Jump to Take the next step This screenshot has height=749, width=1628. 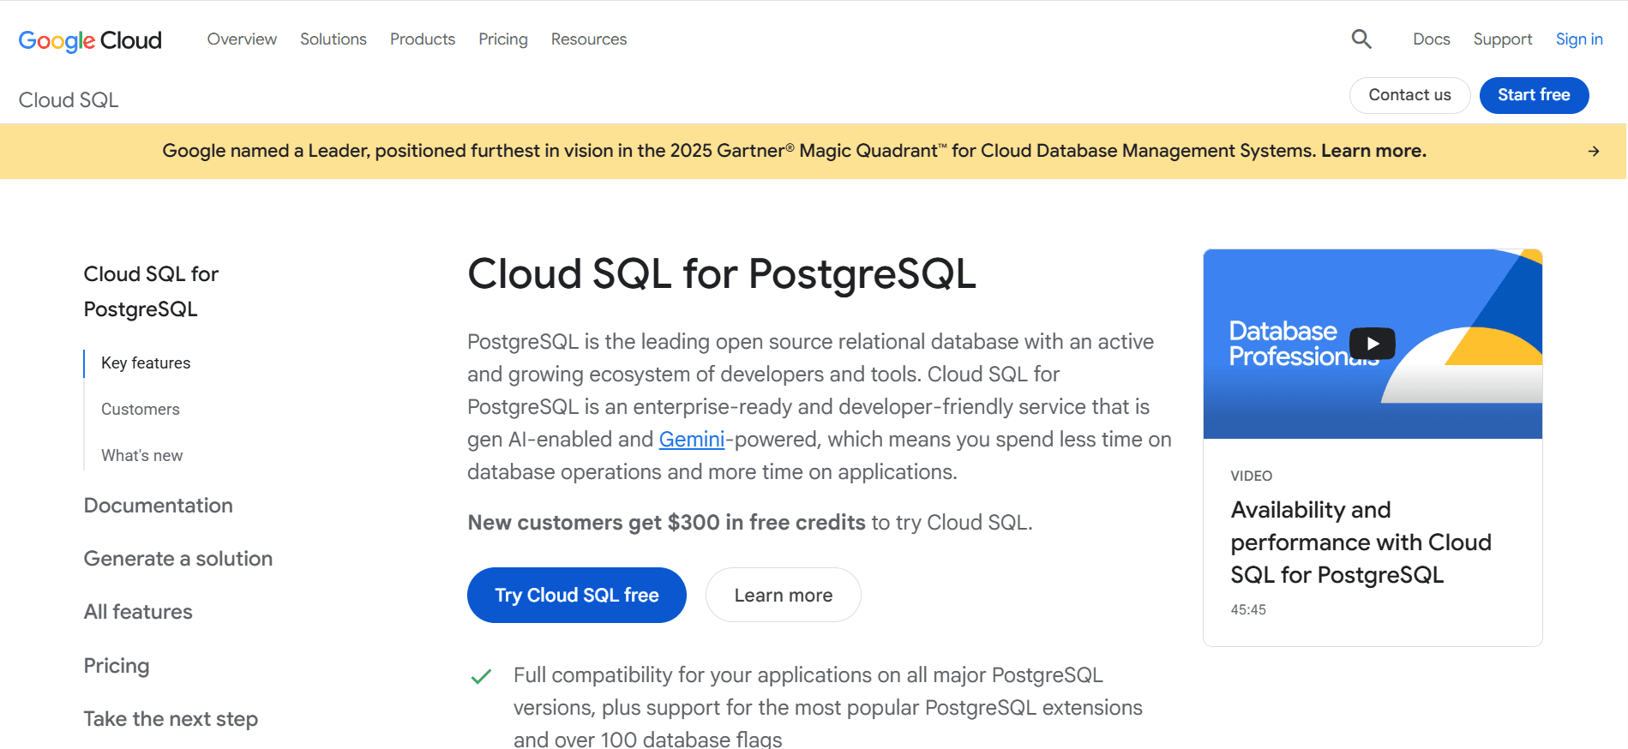[171, 719]
